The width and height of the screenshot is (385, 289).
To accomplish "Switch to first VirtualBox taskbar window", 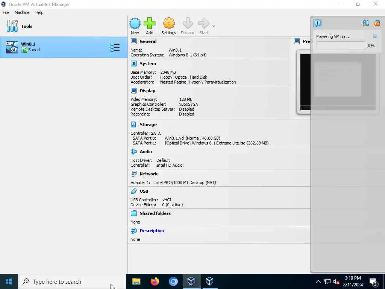I will point(191,281).
